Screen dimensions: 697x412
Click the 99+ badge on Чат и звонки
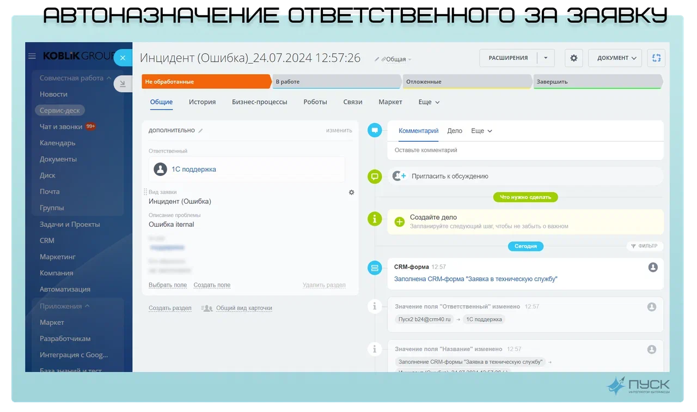pos(91,126)
